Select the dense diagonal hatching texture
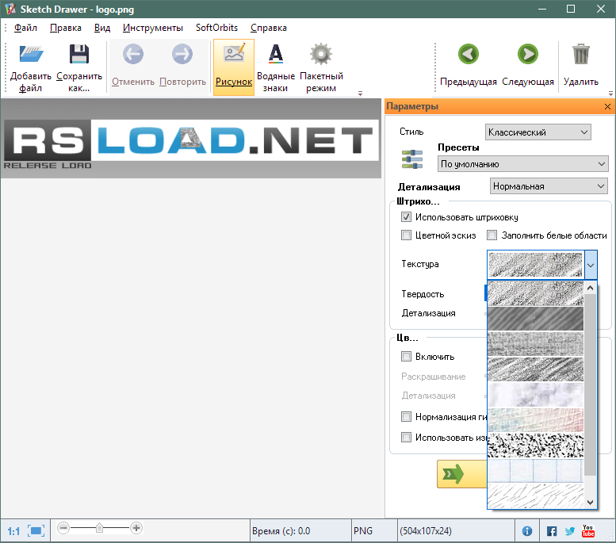The image size is (616, 543). coord(535,369)
